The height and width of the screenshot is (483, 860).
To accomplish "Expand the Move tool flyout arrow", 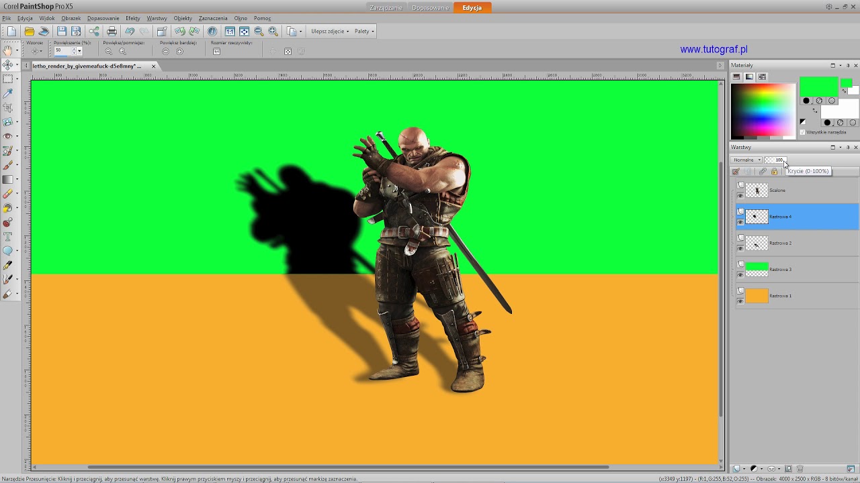I will [x=17, y=65].
